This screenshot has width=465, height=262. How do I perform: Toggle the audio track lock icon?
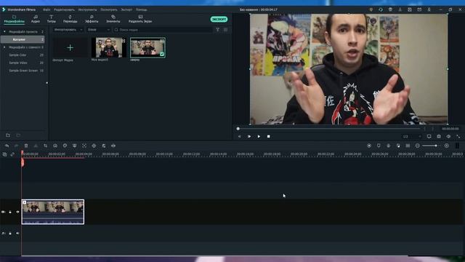tap(10, 233)
